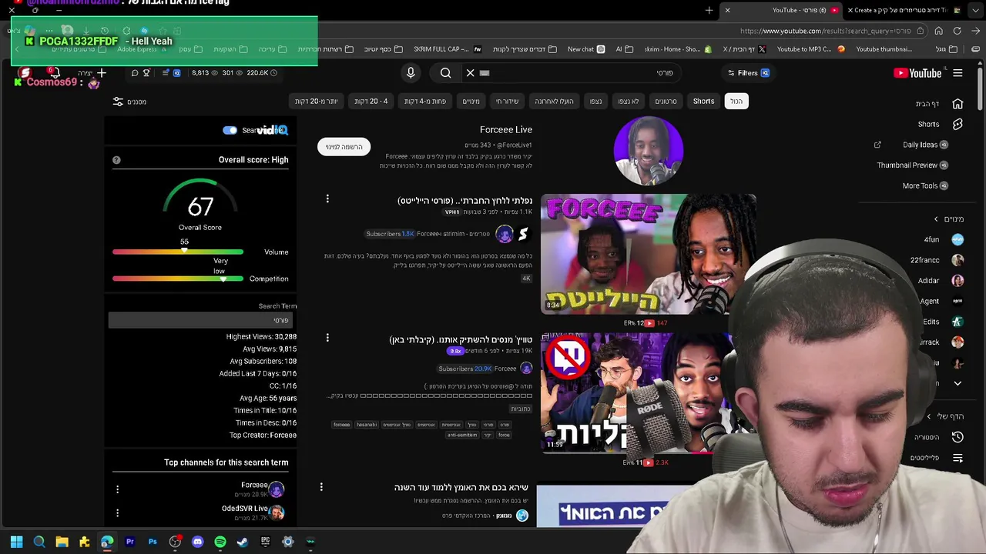The width and height of the screenshot is (986, 554).
Task: Toggle the vidIQ Search panel switch
Action: click(x=230, y=130)
